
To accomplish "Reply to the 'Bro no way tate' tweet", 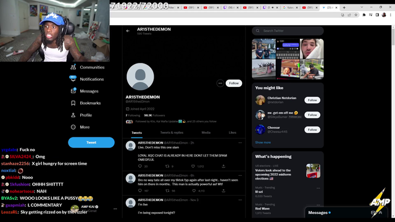I will click(140, 191).
